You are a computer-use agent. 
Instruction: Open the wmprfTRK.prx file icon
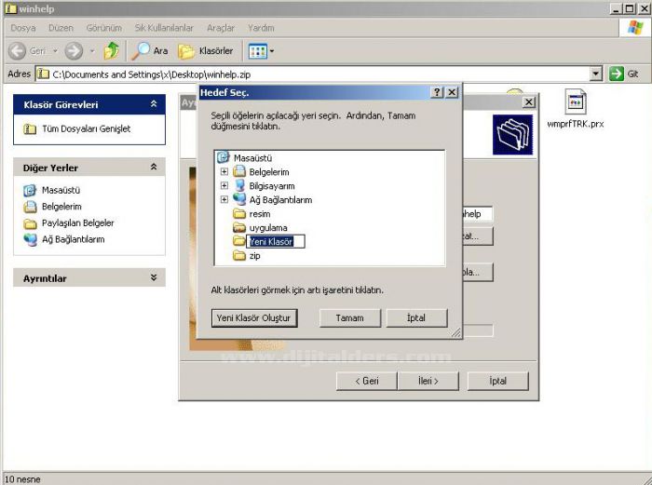[575, 102]
